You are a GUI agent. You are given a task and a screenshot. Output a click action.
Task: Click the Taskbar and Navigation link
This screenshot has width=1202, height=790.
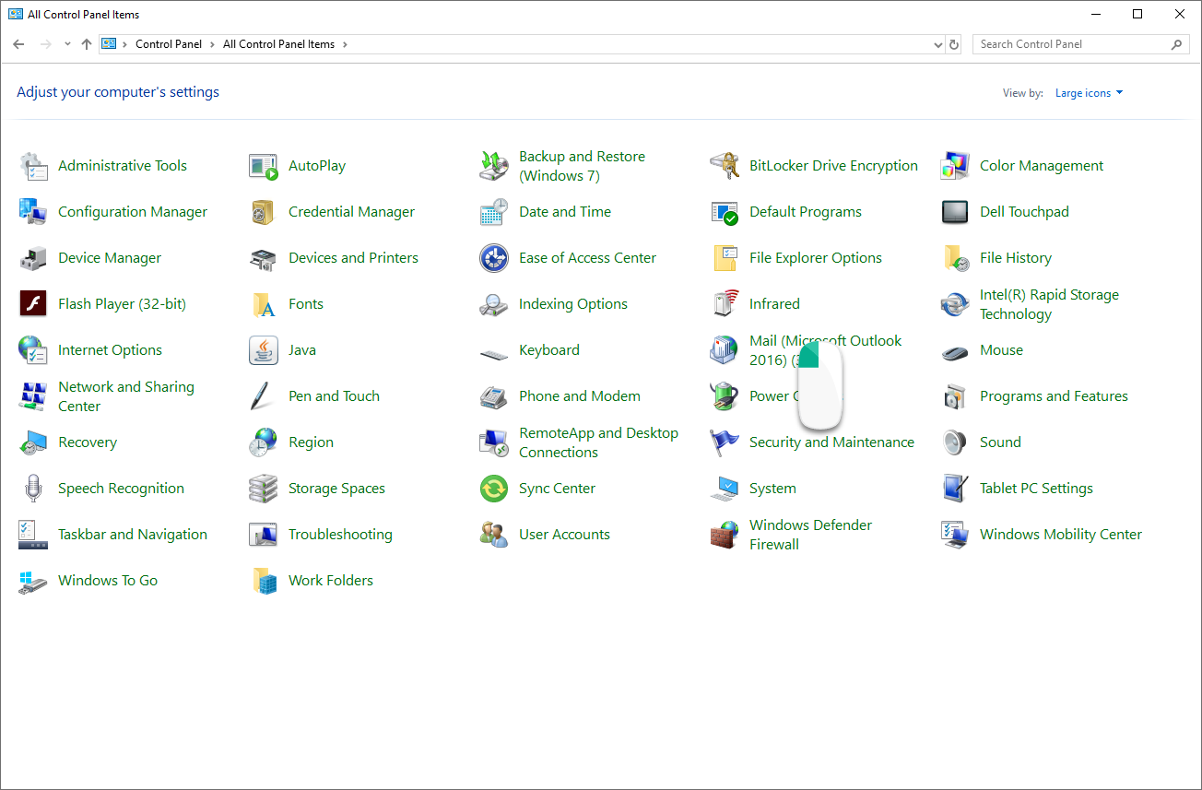[133, 535]
